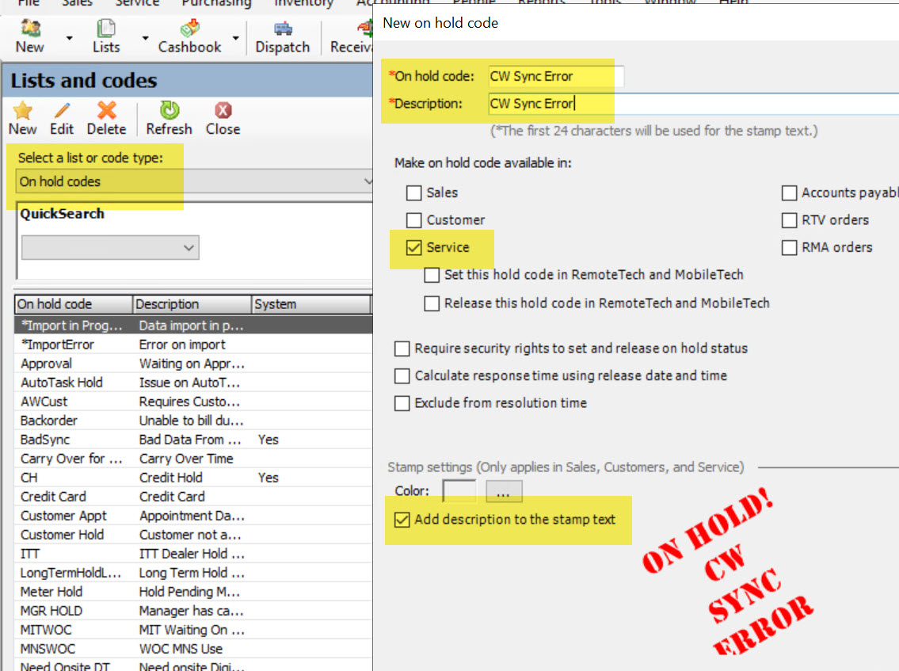Open color picker with ellipsis button

(504, 491)
